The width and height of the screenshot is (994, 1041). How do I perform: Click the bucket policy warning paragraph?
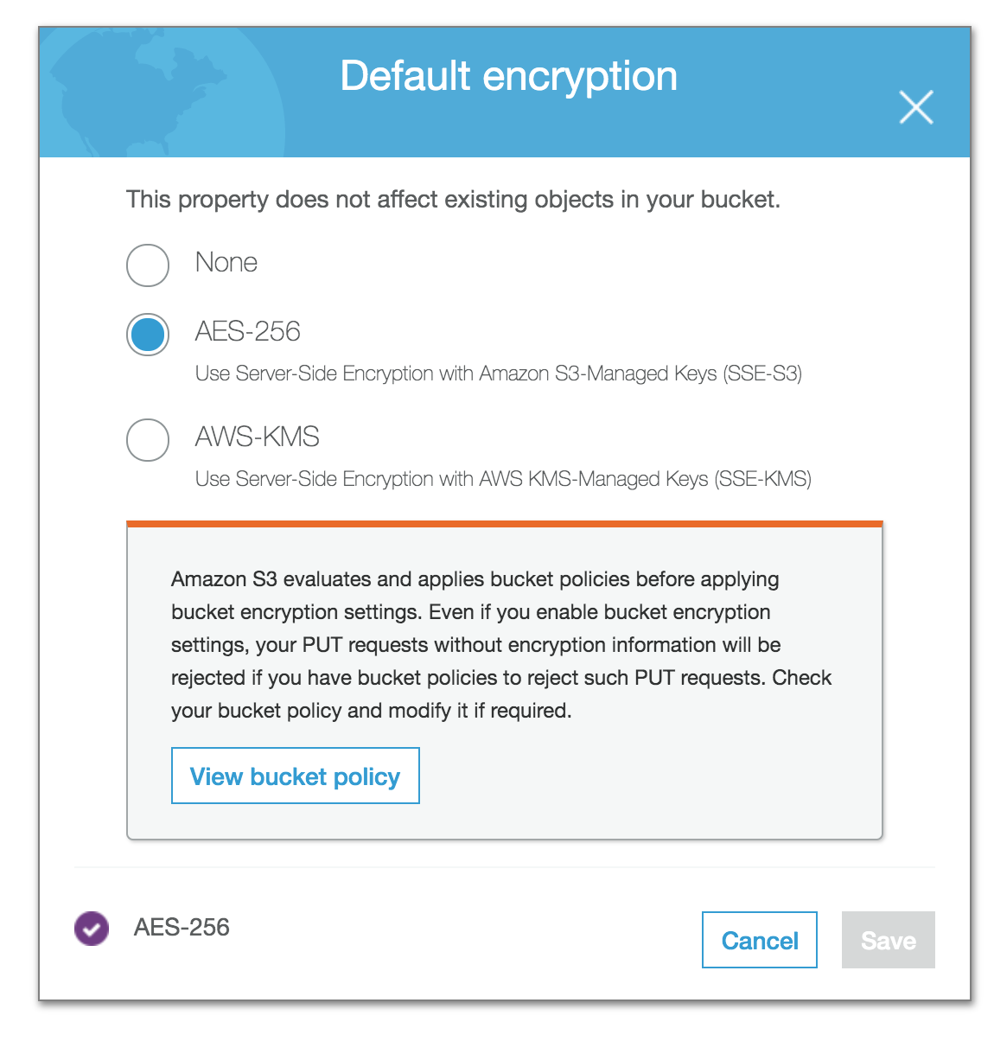[501, 644]
